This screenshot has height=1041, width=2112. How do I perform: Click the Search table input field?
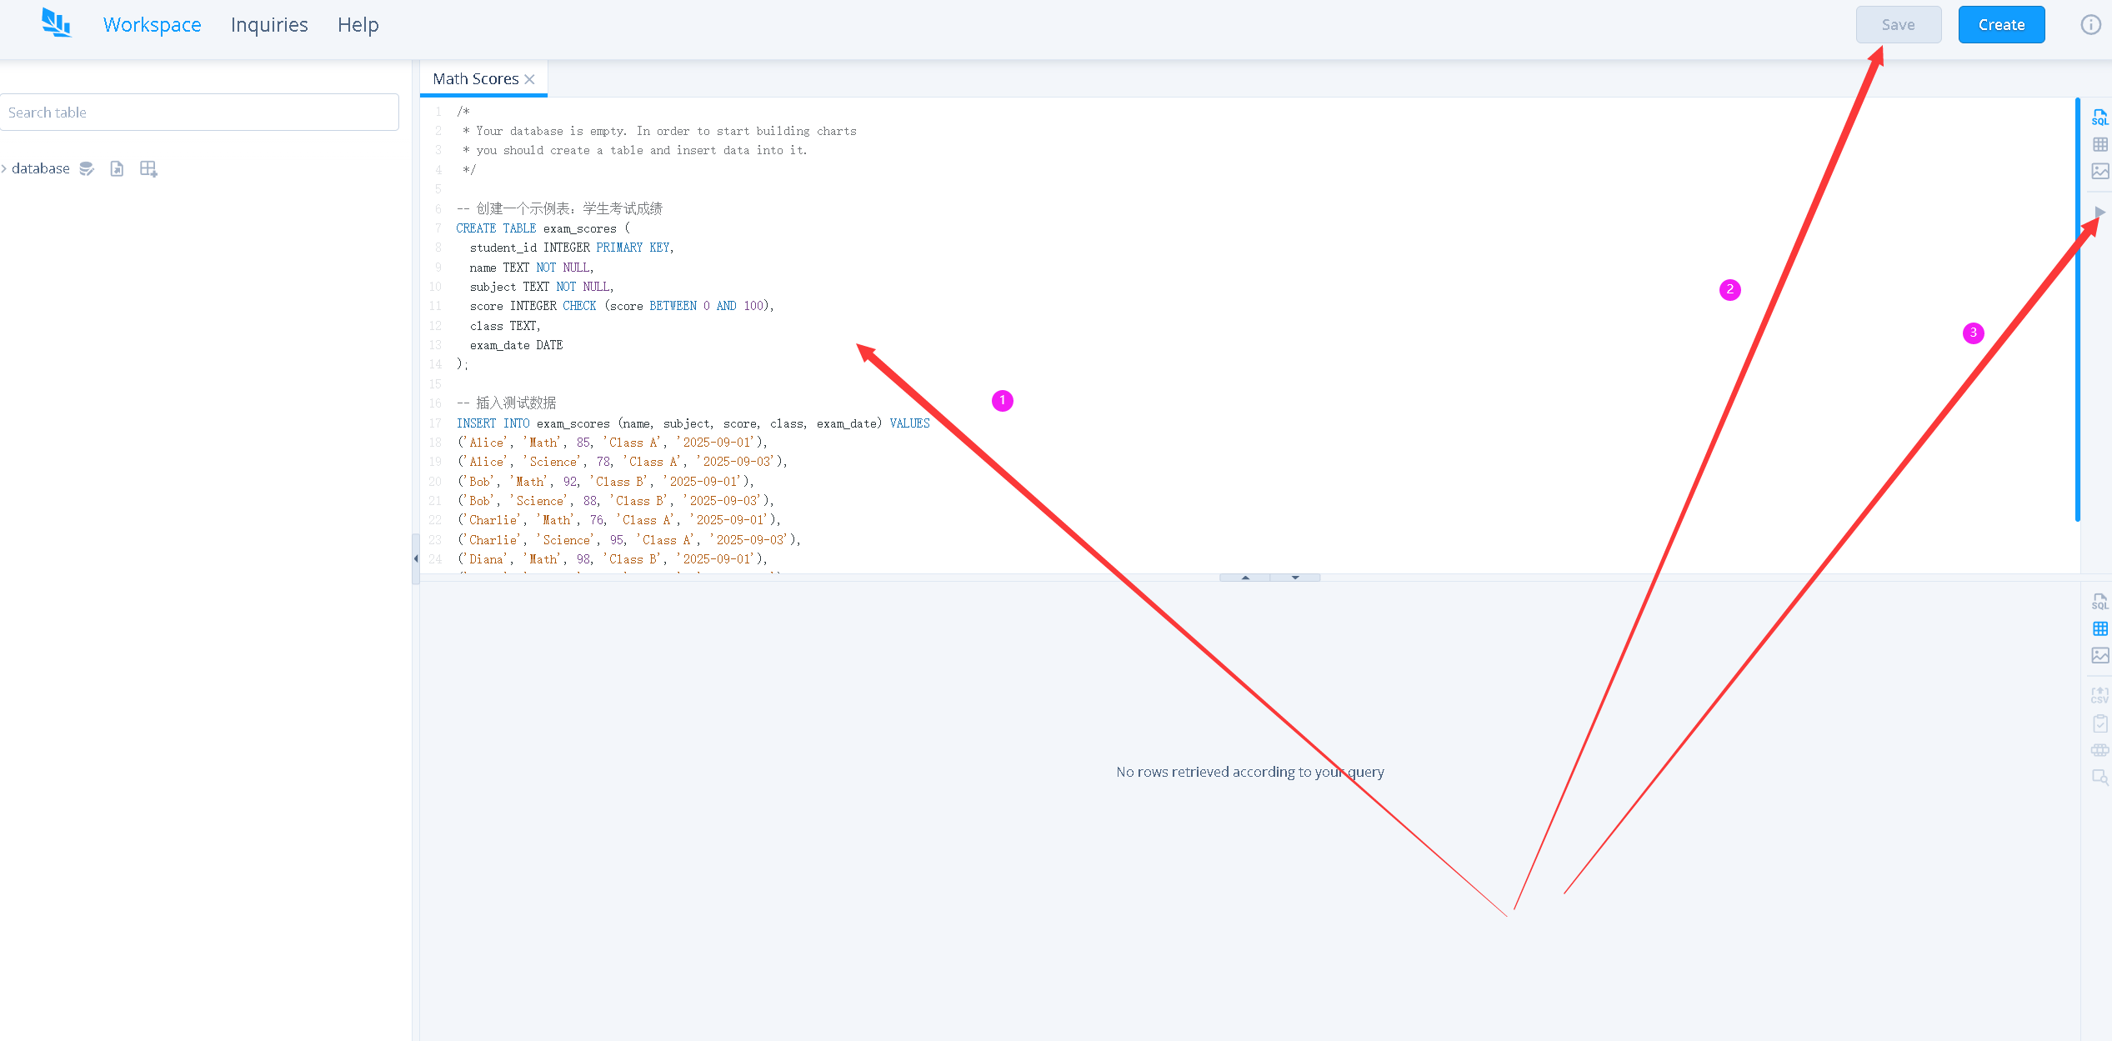coord(199,113)
